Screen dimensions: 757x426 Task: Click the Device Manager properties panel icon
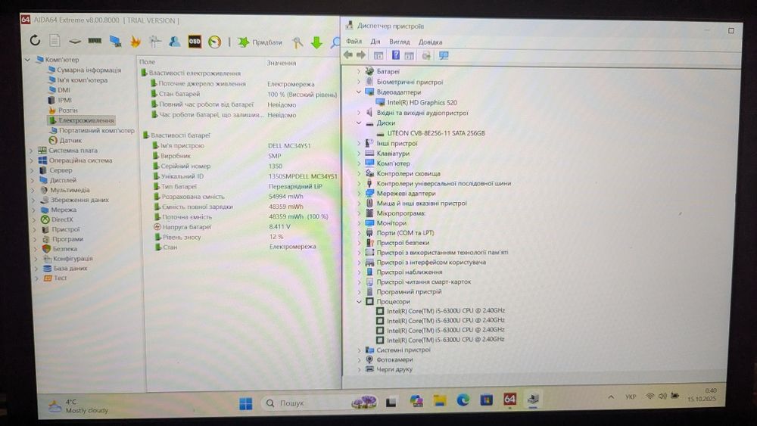click(x=410, y=55)
